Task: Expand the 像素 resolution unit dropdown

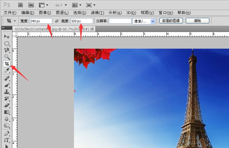Action: tap(153, 21)
